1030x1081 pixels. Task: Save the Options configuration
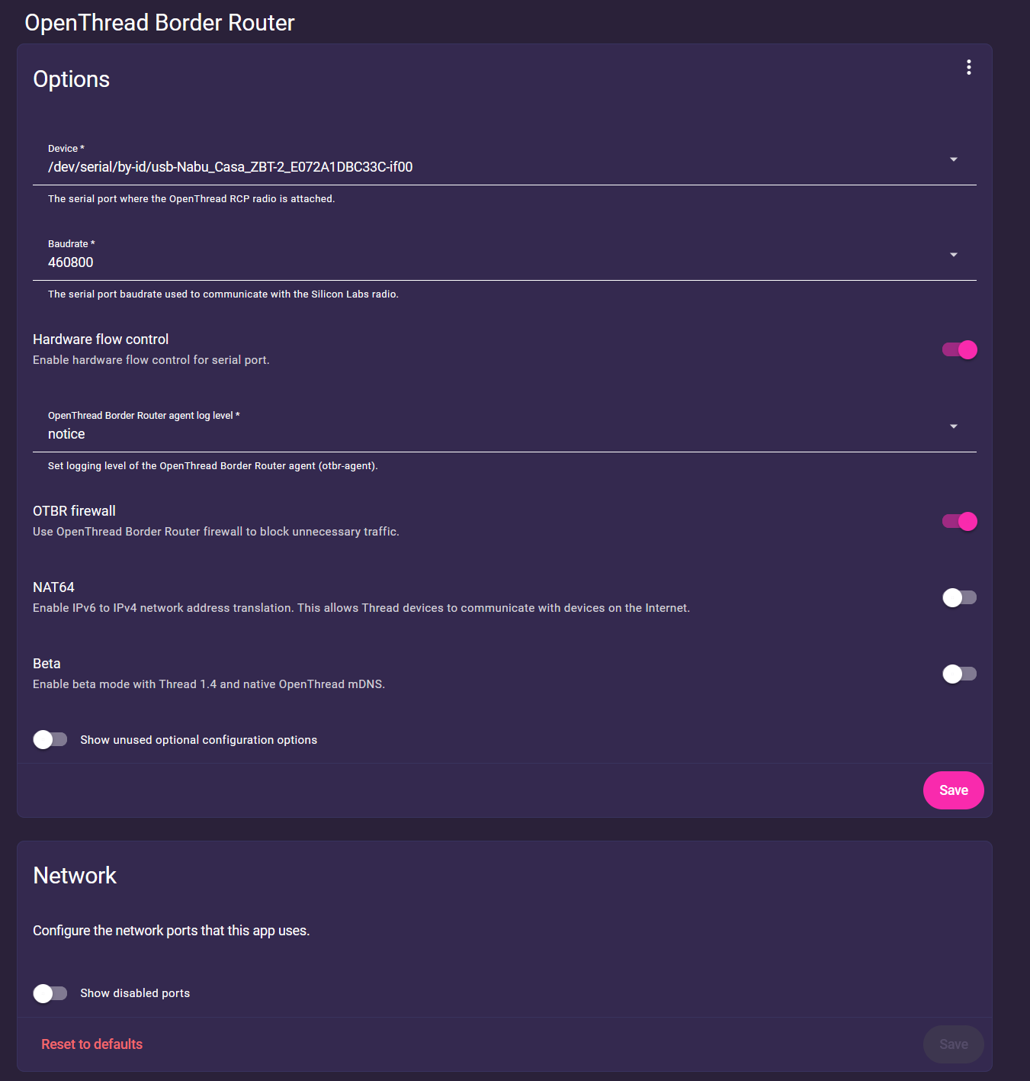[x=953, y=790]
